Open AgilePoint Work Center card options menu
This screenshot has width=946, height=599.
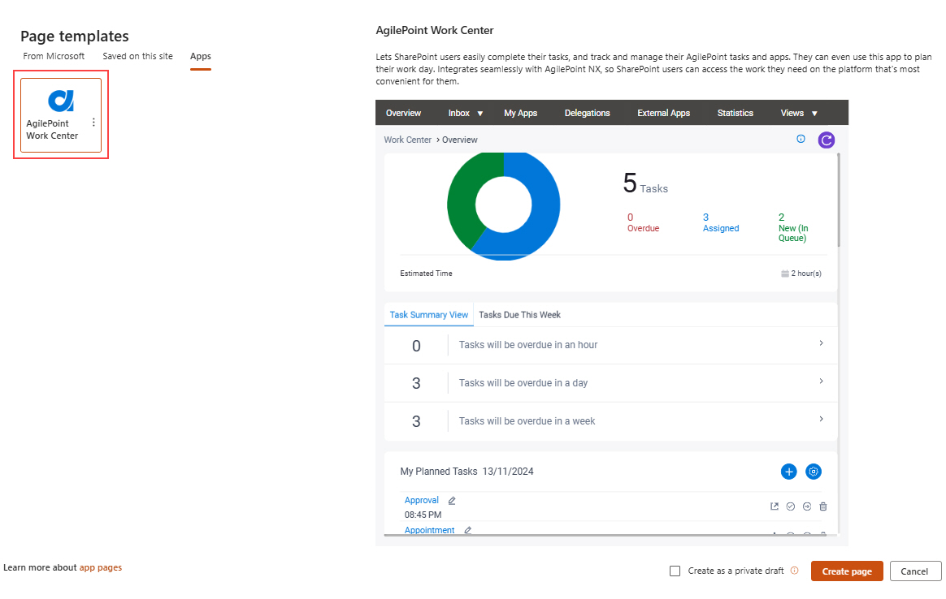[93, 123]
